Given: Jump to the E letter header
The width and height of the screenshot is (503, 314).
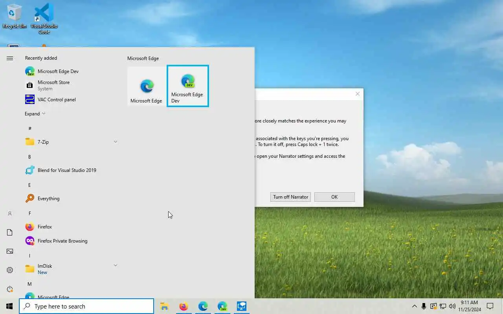Looking at the screenshot, I should [29, 185].
